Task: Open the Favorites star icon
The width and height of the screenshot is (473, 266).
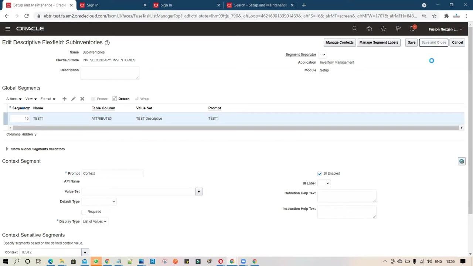Action: (x=384, y=29)
